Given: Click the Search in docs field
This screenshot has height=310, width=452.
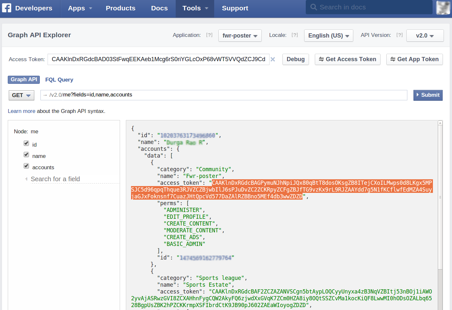Looking at the screenshot, I should [x=369, y=7].
